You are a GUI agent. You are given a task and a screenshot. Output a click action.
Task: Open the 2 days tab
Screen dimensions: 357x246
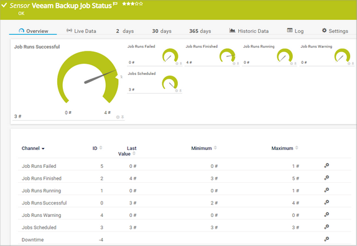tap(125, 31)
